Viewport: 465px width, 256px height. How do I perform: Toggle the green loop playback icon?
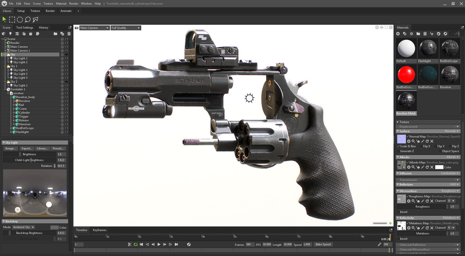coord(136,244)
